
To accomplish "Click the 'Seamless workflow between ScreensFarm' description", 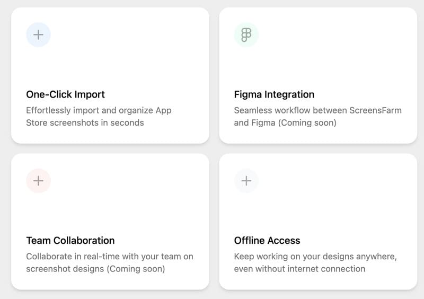I will pyautogui.click(x=317, y=110).
